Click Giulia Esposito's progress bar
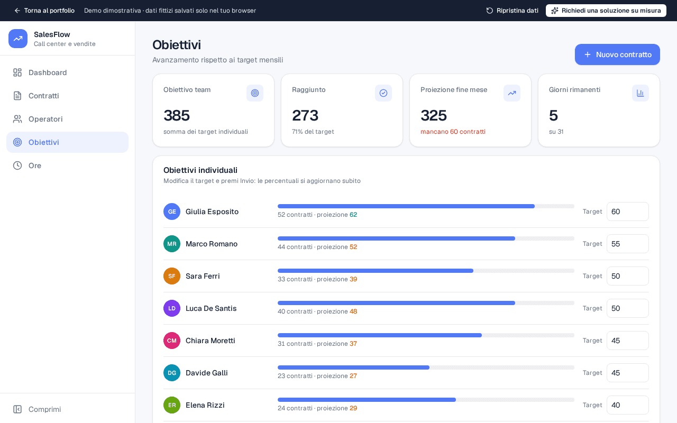Screen dimensions: 677x423 (x=426, y=206)
